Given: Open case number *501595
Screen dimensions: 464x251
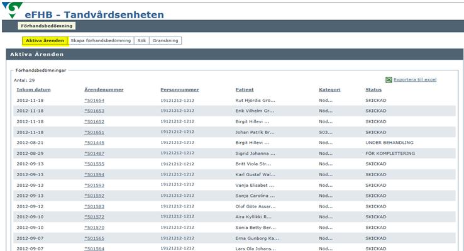Looking at the screenshot, I should click(x=94, y=164).
